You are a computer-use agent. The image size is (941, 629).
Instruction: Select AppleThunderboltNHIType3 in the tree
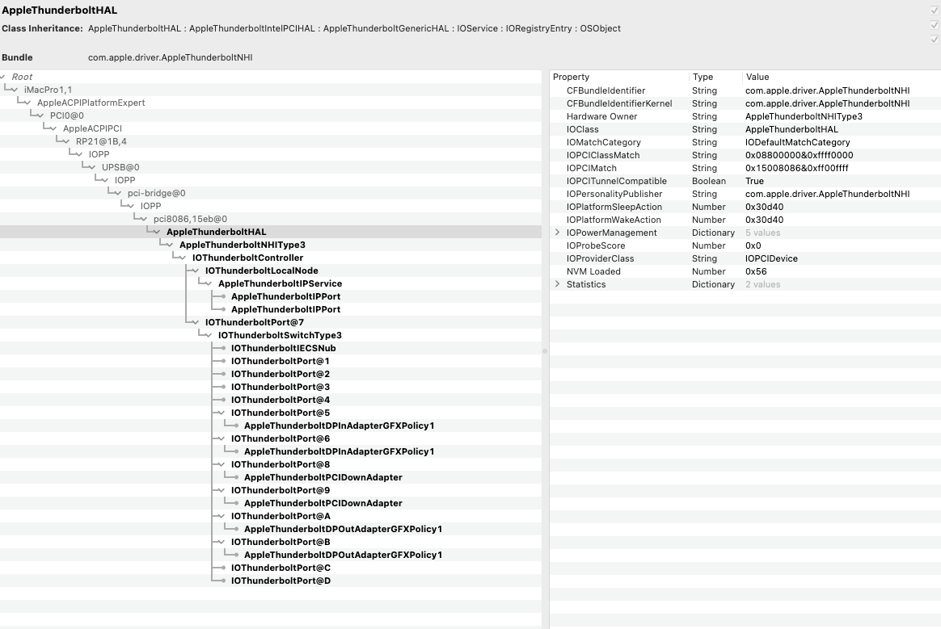242,245
